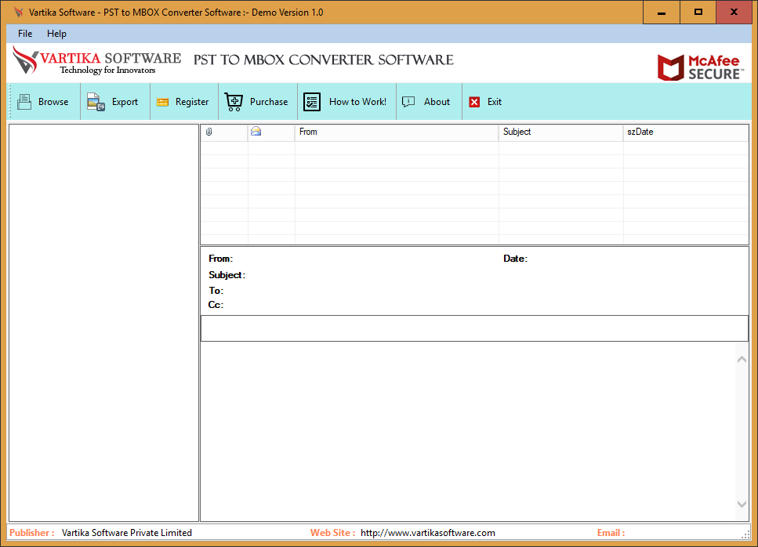This screenshot has width=758, height=547.
Task: Click the preview pane scroll up arrow
Action: pos(742,359)
